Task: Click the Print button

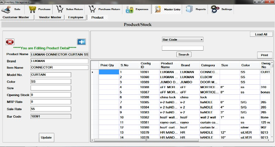Action: click(264, 55)
